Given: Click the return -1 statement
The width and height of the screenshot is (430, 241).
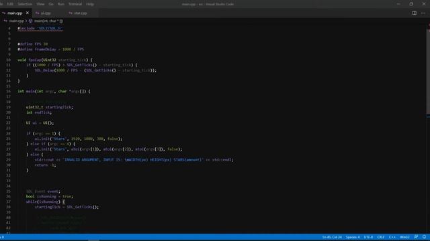Looking at the screenshot, I should 45,165.
